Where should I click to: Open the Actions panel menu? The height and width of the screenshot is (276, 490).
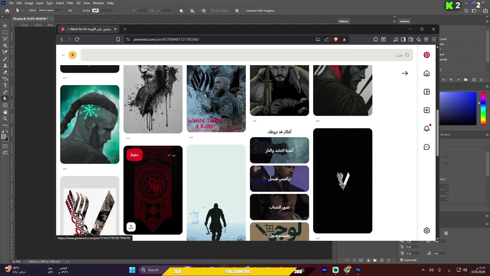[487, 21]
